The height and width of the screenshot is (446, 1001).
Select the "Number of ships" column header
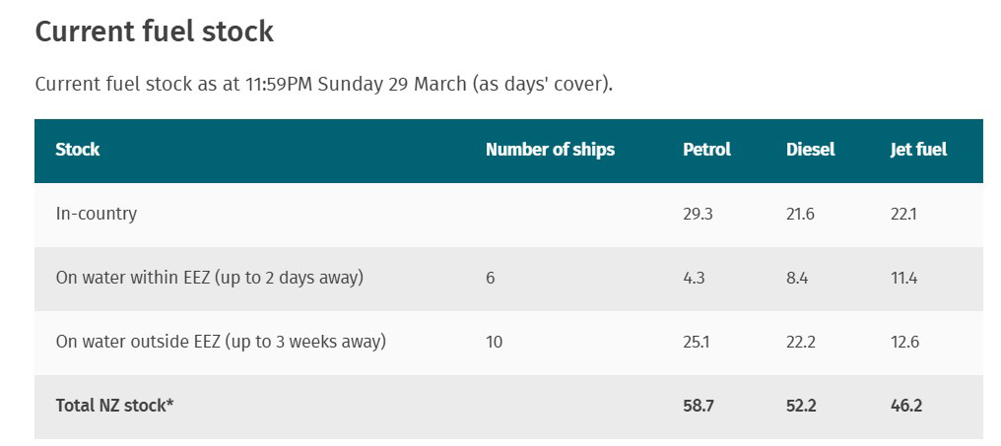[550, 150]
